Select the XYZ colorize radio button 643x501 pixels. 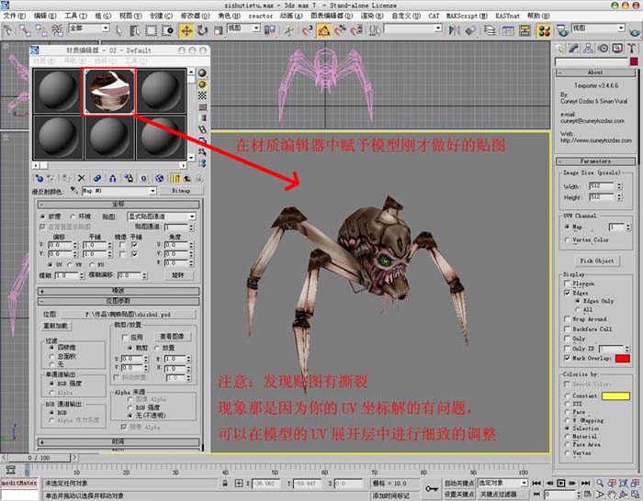(567, 404)
